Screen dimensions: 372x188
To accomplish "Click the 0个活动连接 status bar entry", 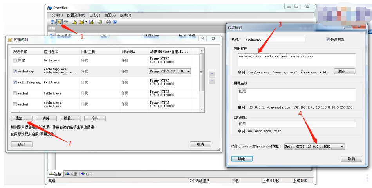I will (200, 181).
